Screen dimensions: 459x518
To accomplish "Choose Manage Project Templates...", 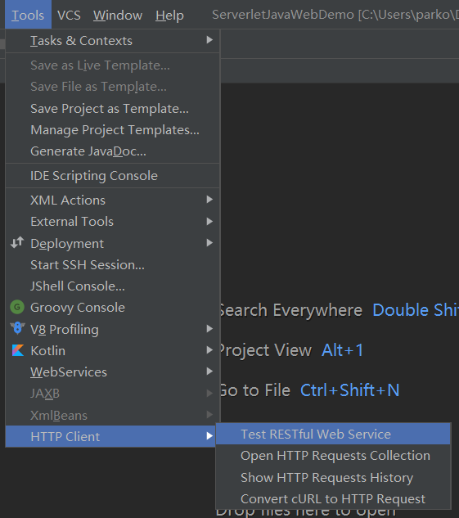I will 113,130.
